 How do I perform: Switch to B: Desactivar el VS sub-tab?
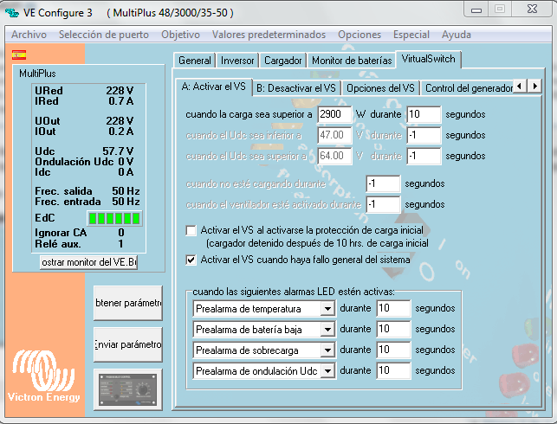point(296,88)
